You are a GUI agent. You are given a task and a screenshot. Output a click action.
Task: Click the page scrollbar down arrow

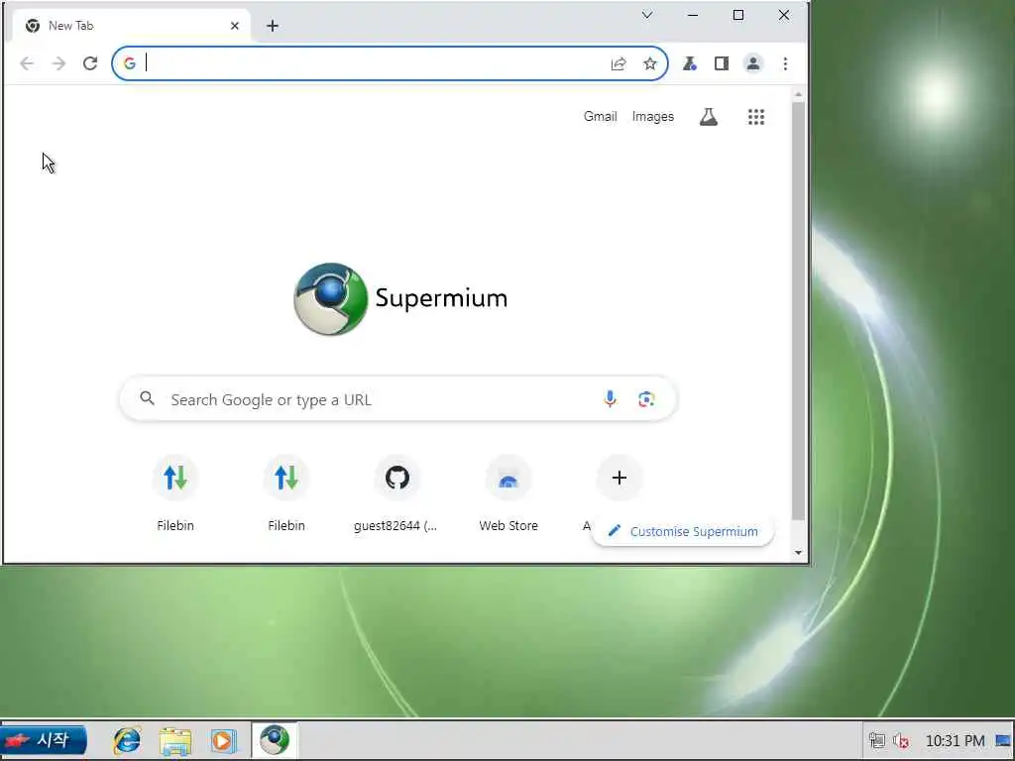coord(798,553)
